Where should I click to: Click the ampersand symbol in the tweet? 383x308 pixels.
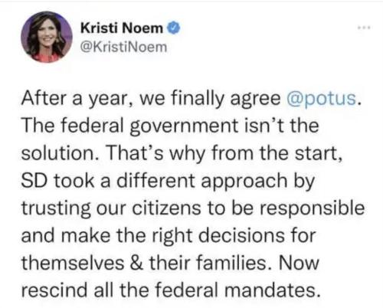[x=136, y=264]
